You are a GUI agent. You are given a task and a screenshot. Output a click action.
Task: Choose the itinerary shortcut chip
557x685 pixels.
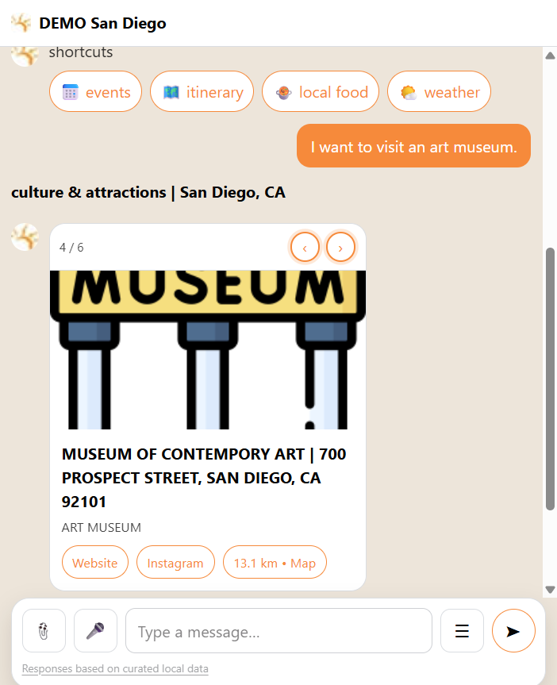point(202,92)
